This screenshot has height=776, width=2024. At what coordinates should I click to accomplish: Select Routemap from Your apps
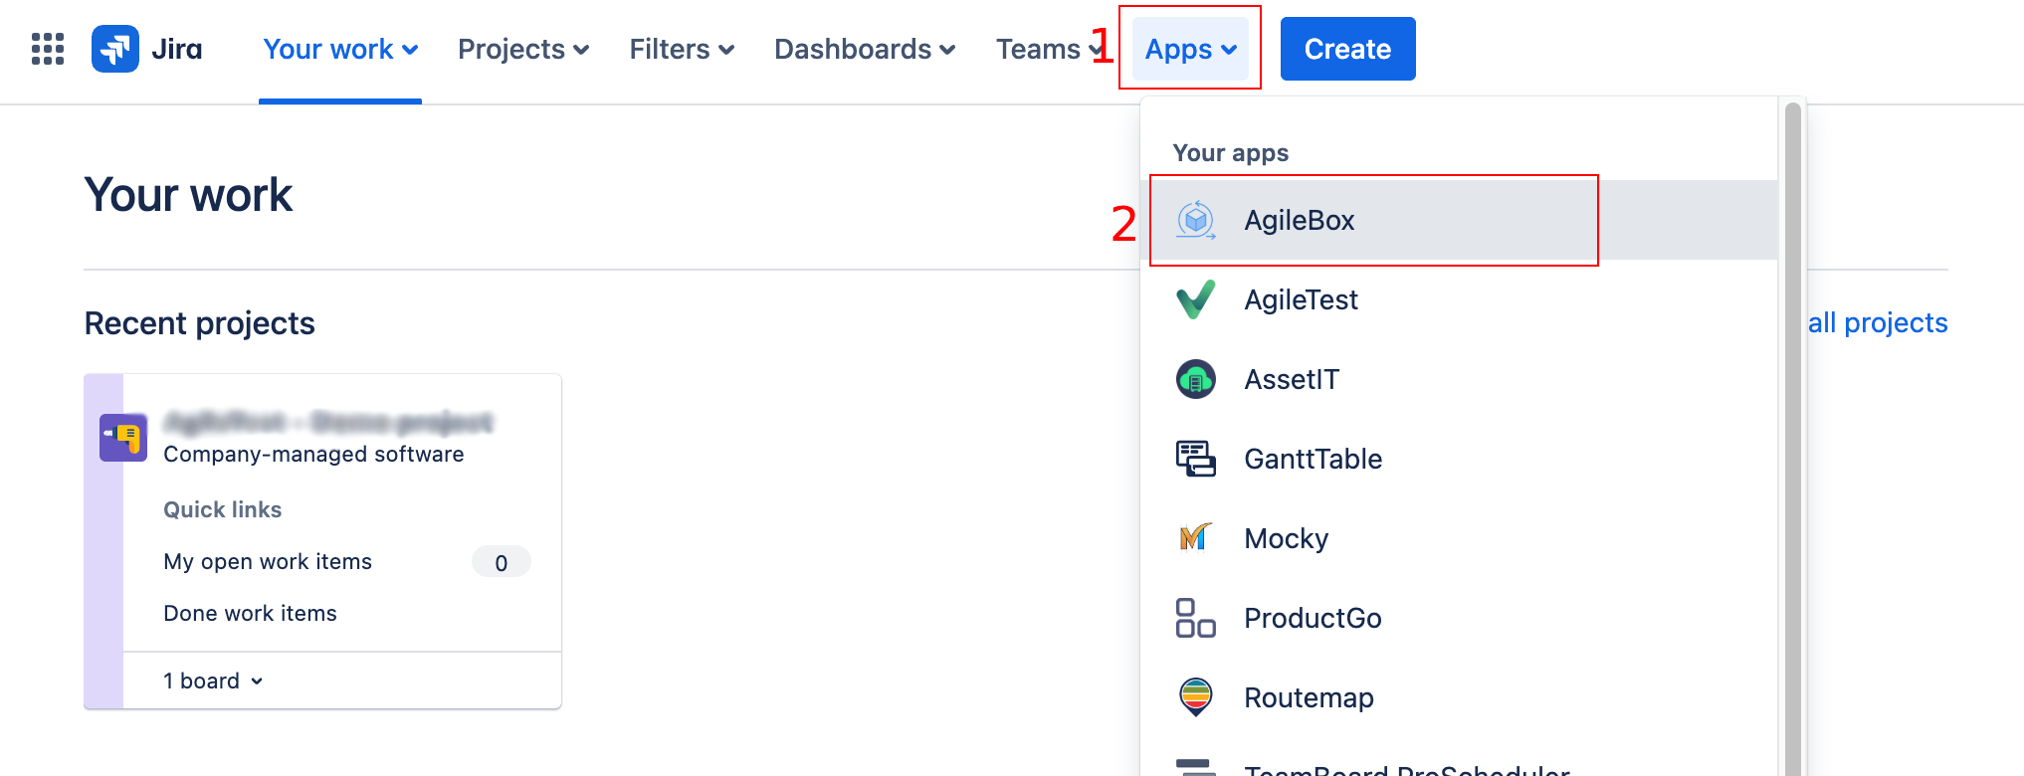(1459, 697)
